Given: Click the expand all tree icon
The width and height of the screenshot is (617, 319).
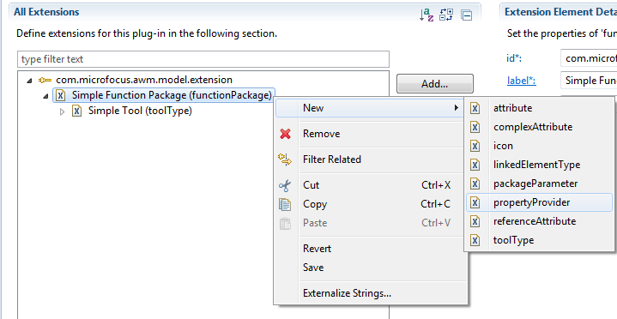Looking at the screenshot, I should click(x=446, y=15).
